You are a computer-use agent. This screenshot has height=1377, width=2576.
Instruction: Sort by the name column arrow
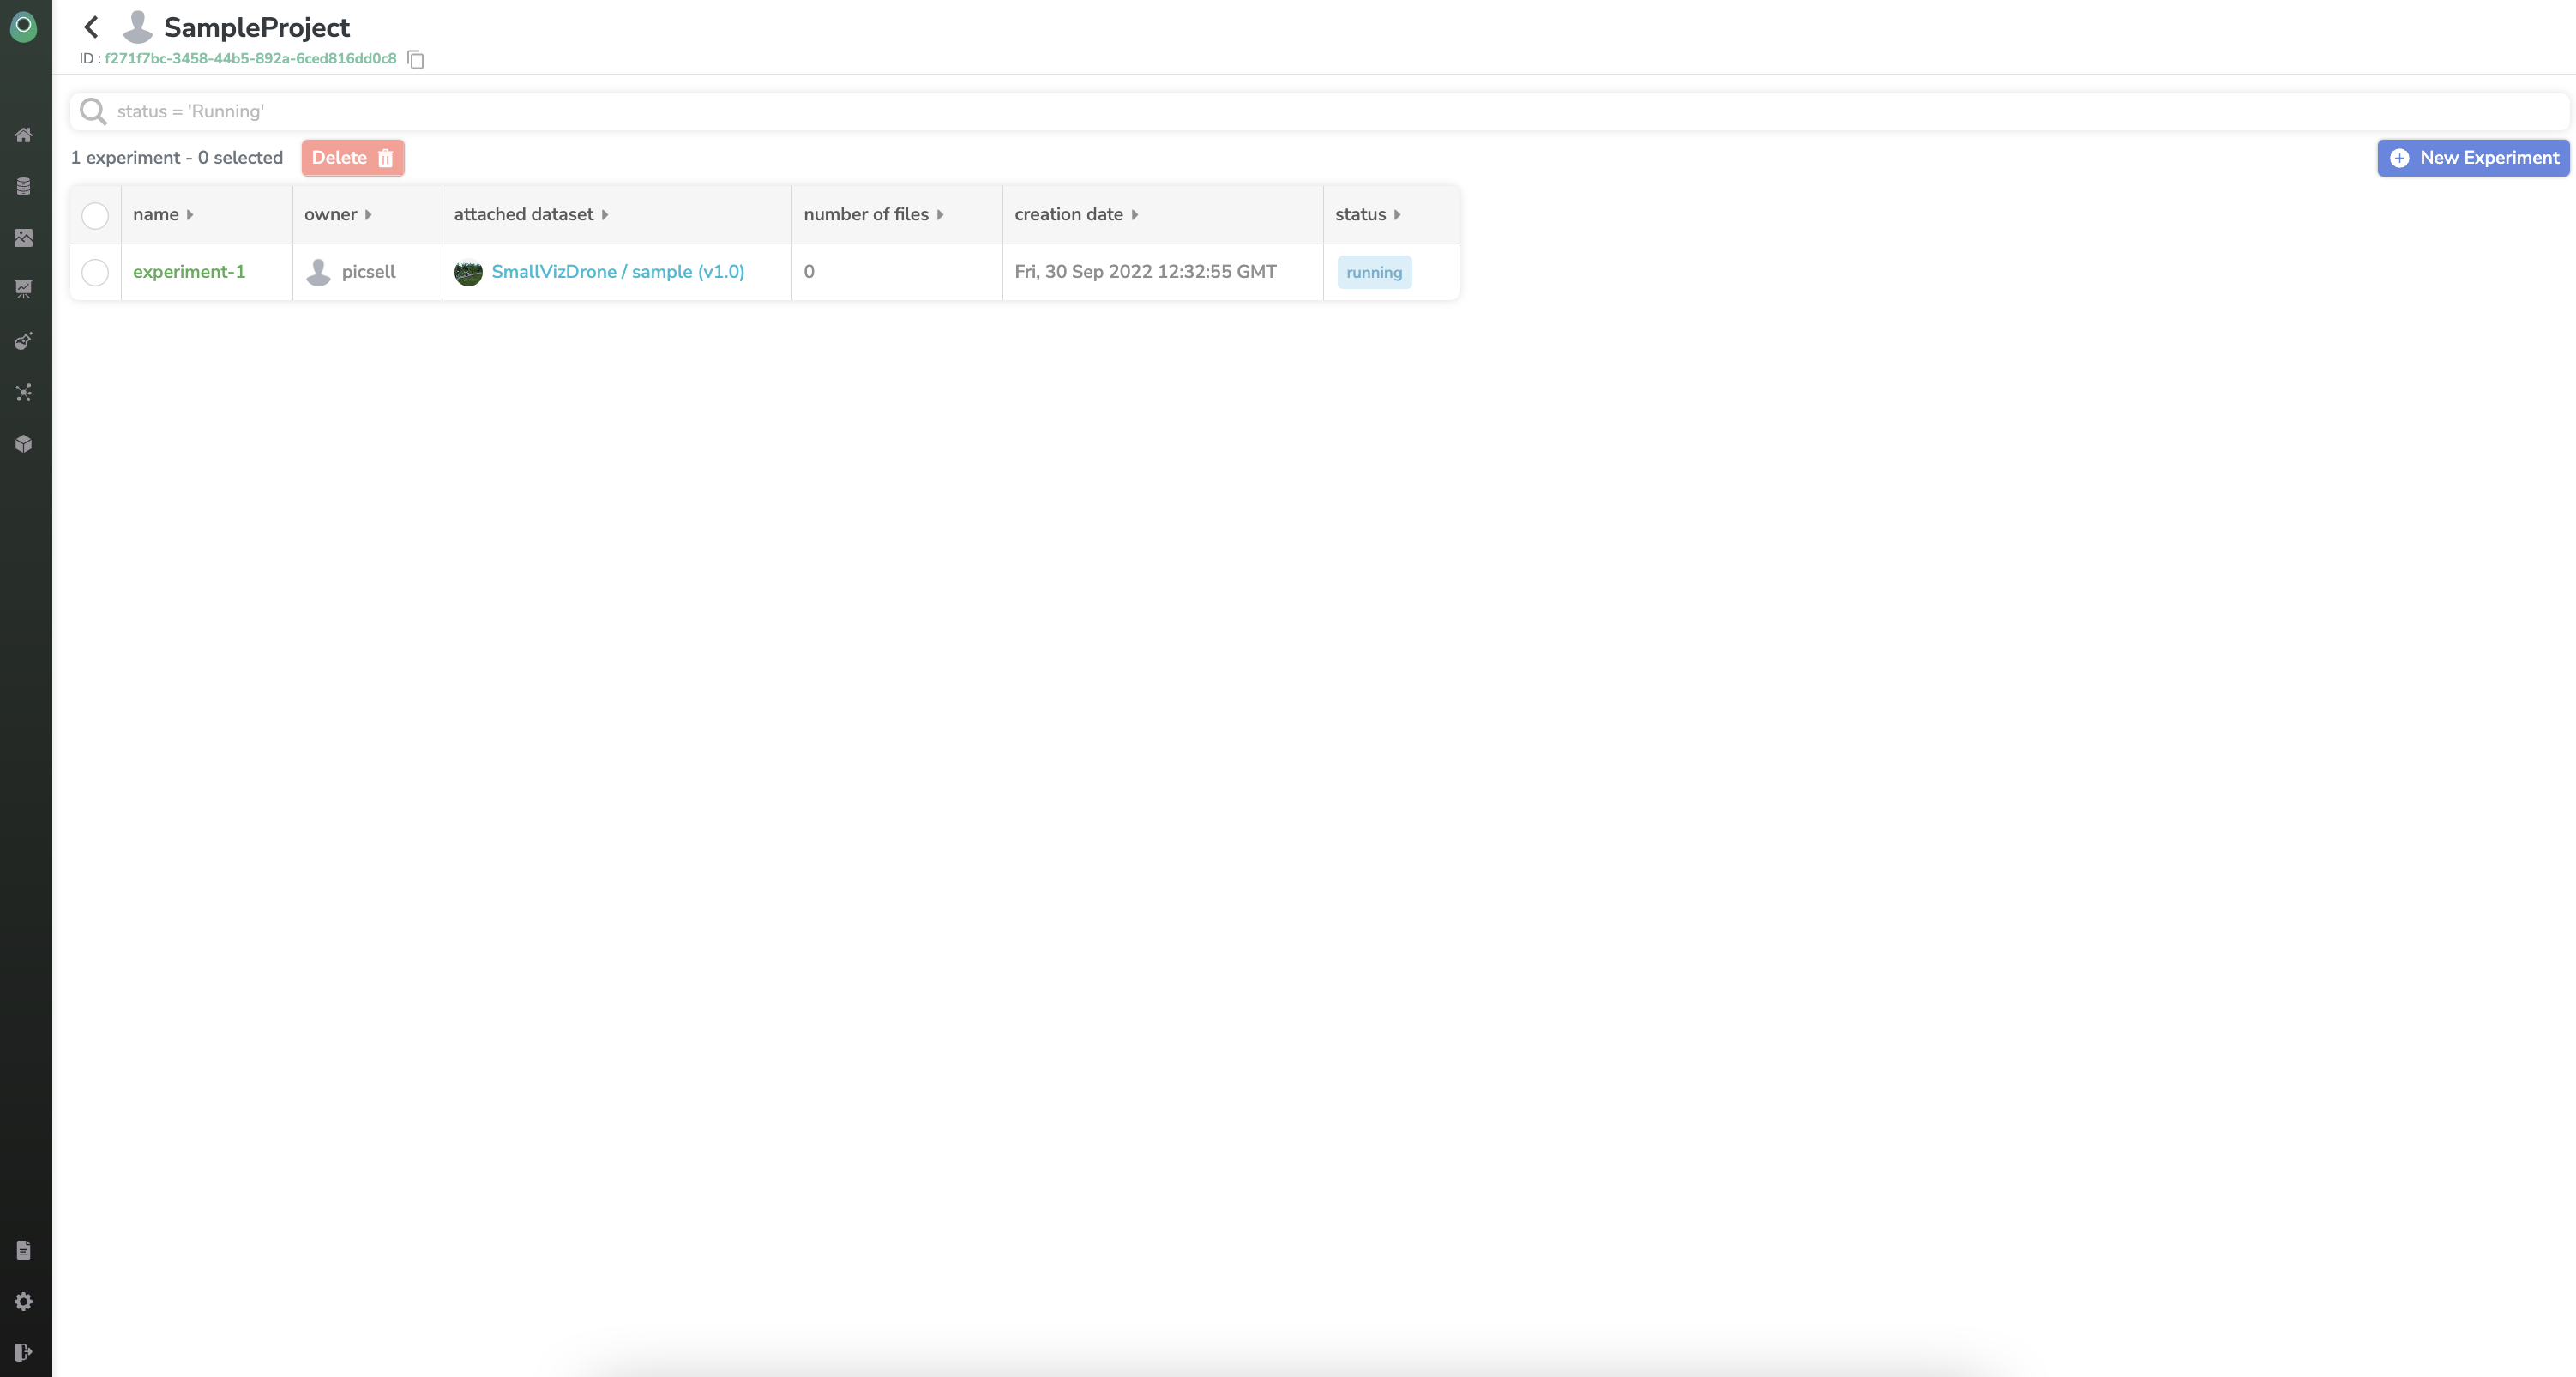tap(190, 215)
